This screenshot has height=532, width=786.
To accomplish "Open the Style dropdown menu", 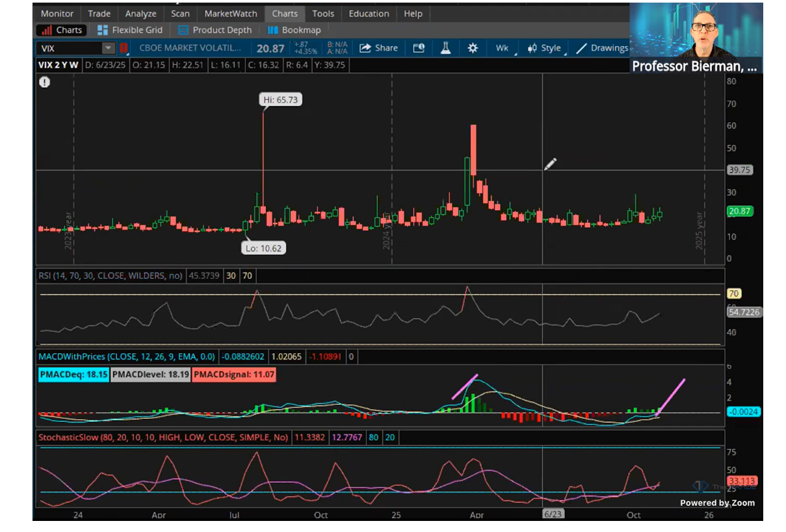I will point(545,48).
